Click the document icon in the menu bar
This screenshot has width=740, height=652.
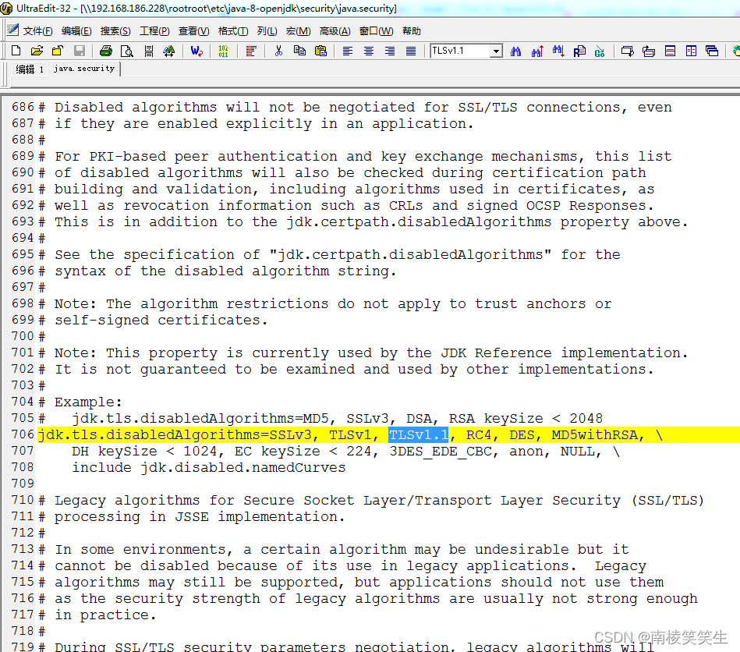(12, 30)
